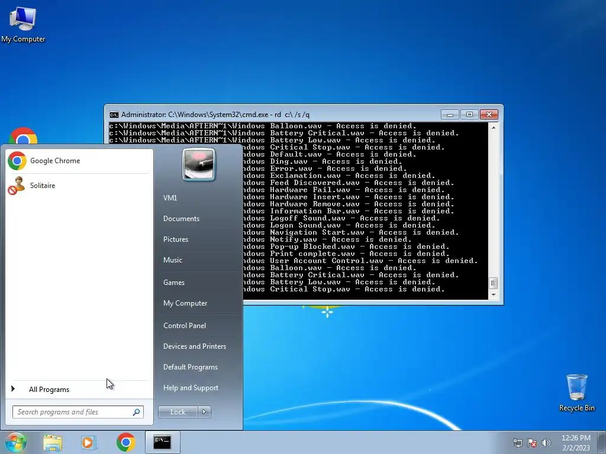Launch Solitaire from the Start menu
The image size is (606, 454).
(x=79, y=185)
